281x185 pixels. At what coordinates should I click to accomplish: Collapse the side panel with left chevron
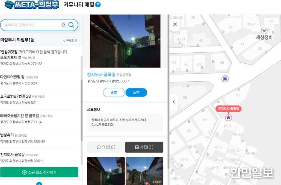coord(174,102)
